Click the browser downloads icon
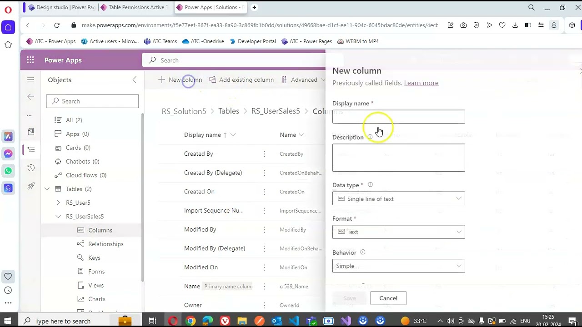 coord(515,25)
